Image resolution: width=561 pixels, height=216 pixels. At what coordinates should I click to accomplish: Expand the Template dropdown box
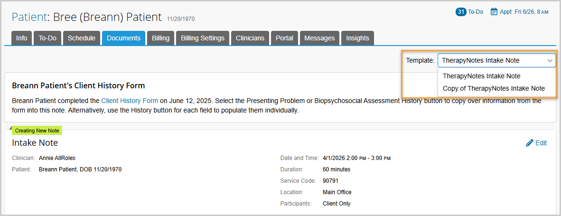496,60
